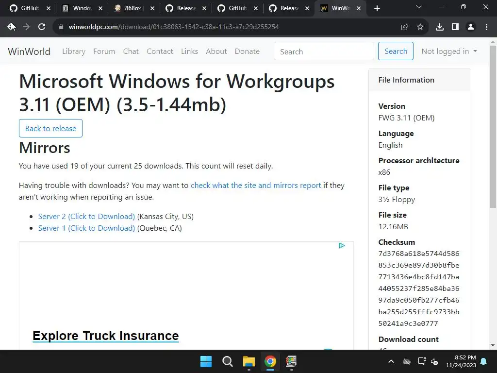This screenshot has height=373, width=497.
Task: Reload the current page
Action: (42, 27)
